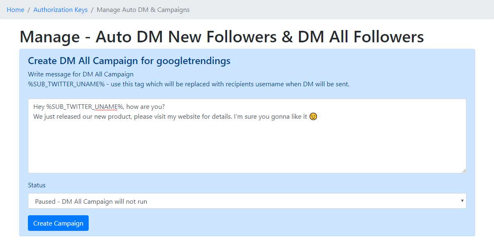The height and width of the screenshot is (251, 494).
Task: Click the message box resize handle
Action: pos(464,170)
